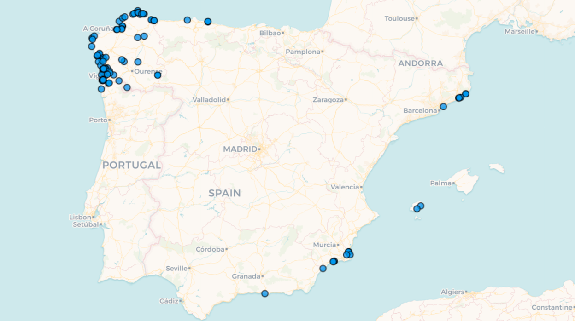Click the westernmost marker southwest of Murcia
Image resolution: width=575 pixels, height=321 pixels.
[323, 269]
